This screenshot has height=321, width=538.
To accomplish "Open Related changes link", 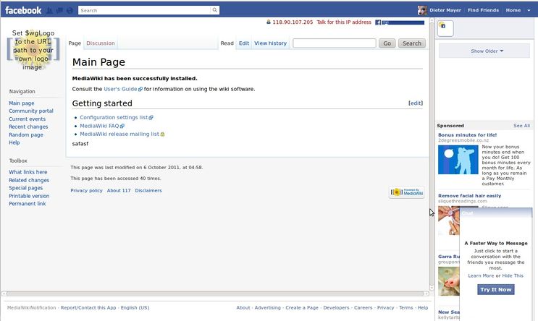I will coord(29,180).
